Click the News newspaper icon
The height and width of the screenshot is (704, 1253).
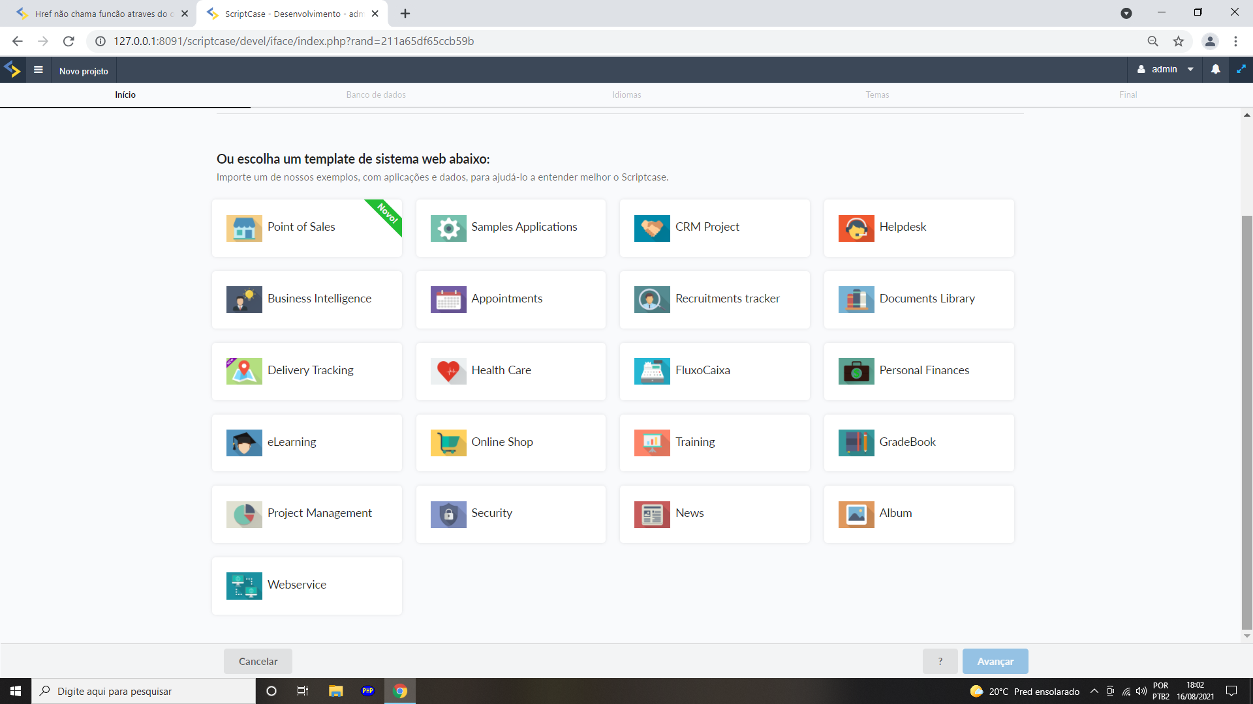[x=652, y=514]
